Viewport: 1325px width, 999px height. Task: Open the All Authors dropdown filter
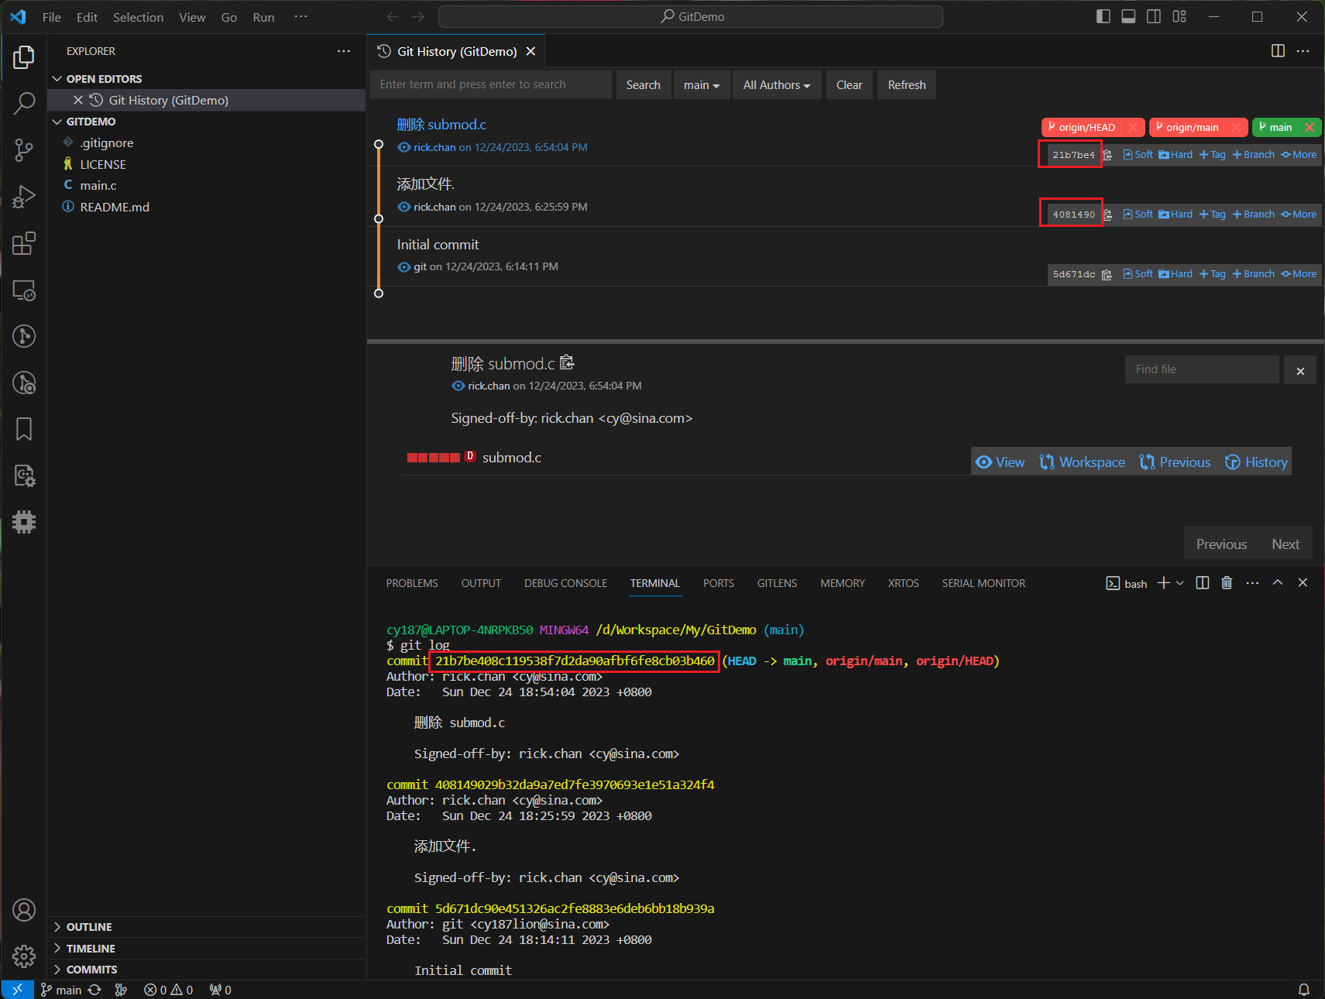coord(777,85)
